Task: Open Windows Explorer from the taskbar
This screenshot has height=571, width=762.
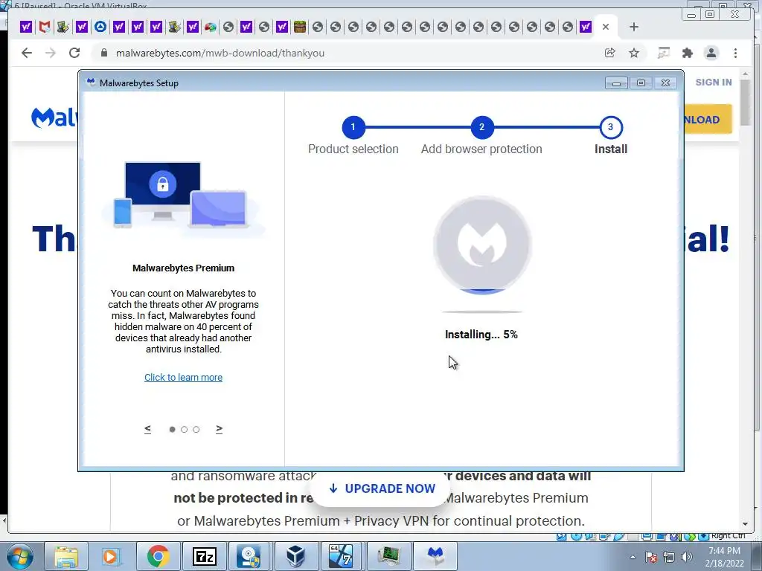Action: [x=66, y=556]
